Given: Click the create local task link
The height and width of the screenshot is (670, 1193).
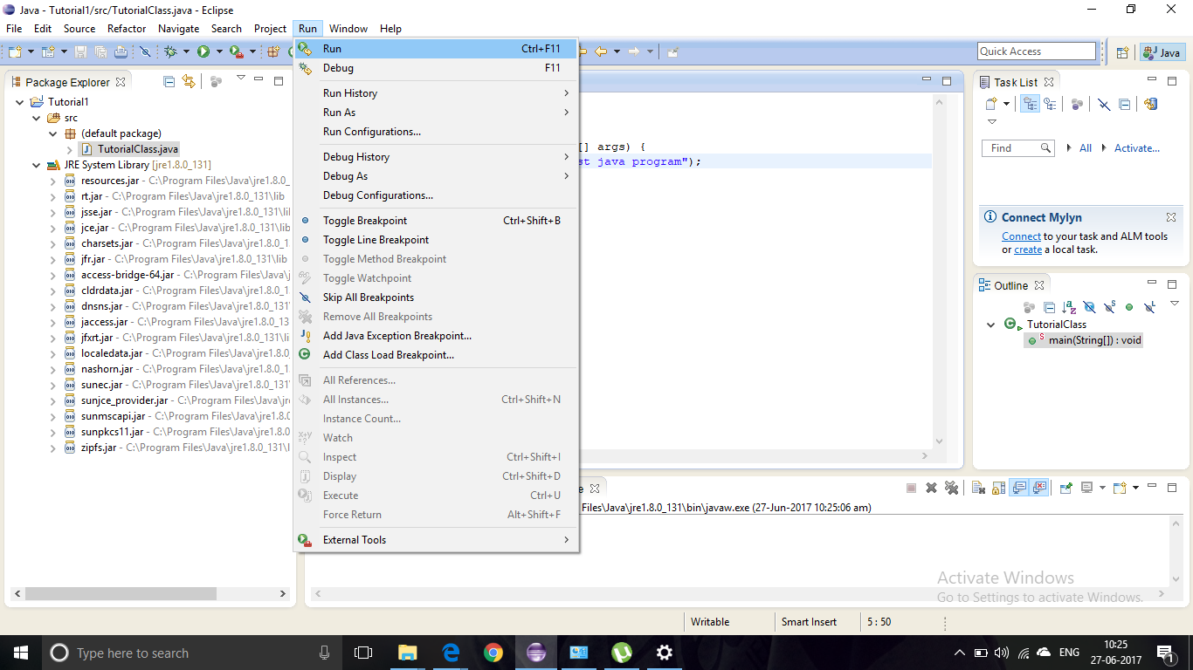Looking at the screenshot, I should tap(1028, 250).
